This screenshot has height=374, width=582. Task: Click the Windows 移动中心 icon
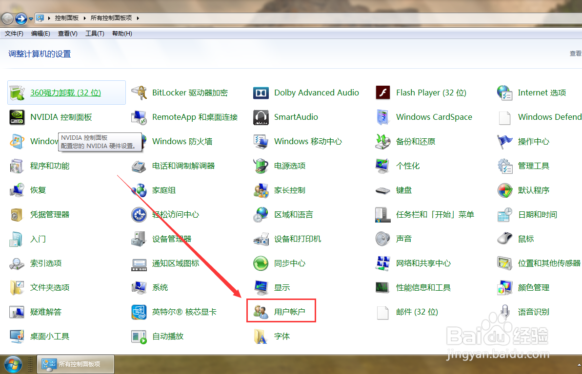coord(261,142)
